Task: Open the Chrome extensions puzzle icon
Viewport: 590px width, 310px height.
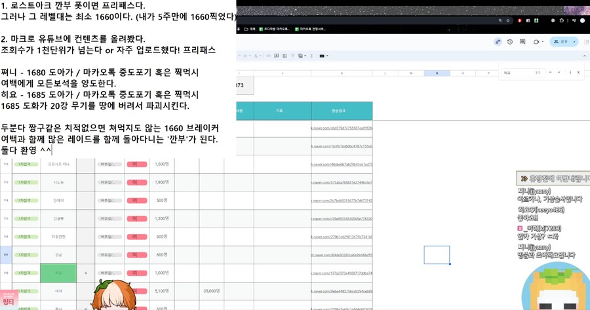Action: coord(562,21)
